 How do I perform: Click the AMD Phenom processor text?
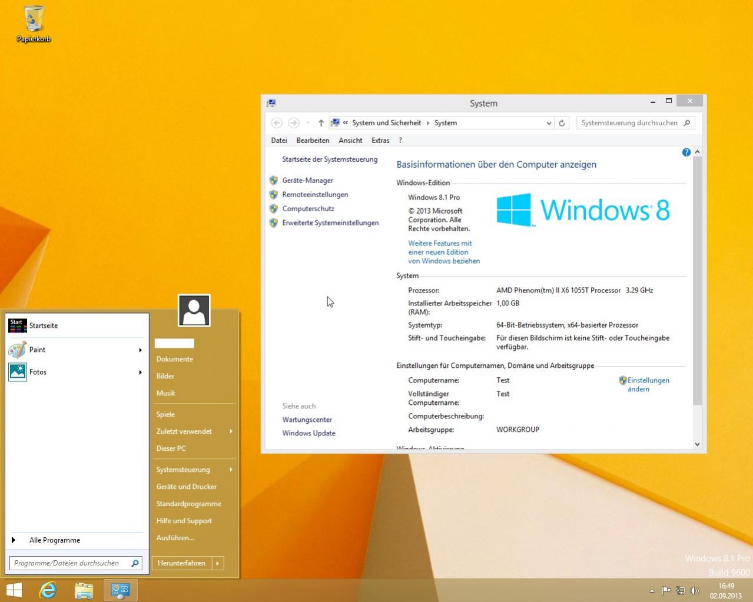(558, 290)
